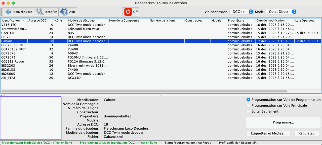Sort by Constructeur column header
Image resolution: width=322 pixels, height=145 pixels.
pyautogui.click(x=197, y=21)
